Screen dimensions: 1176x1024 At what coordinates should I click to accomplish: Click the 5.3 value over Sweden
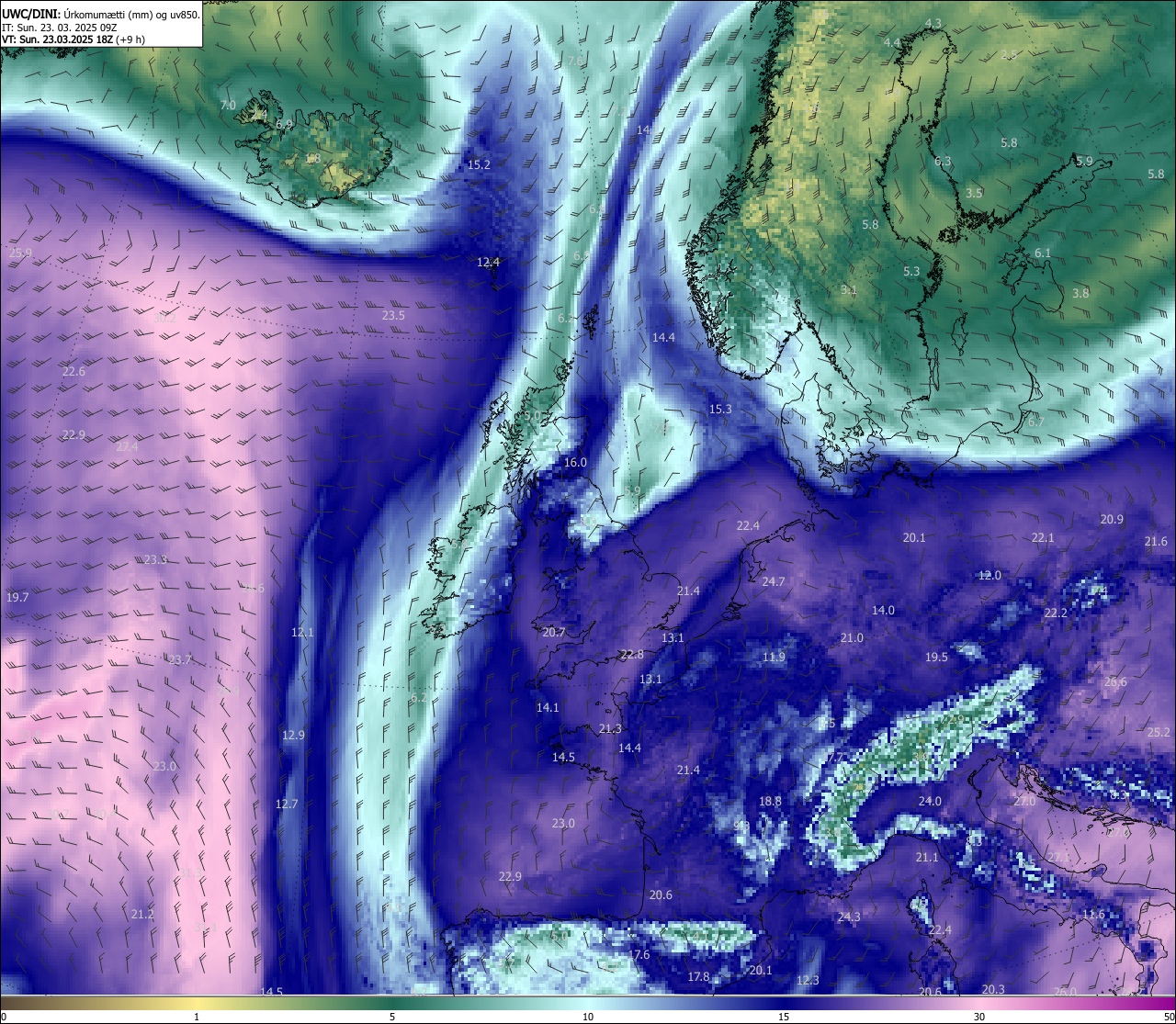[x=911, y=271]
